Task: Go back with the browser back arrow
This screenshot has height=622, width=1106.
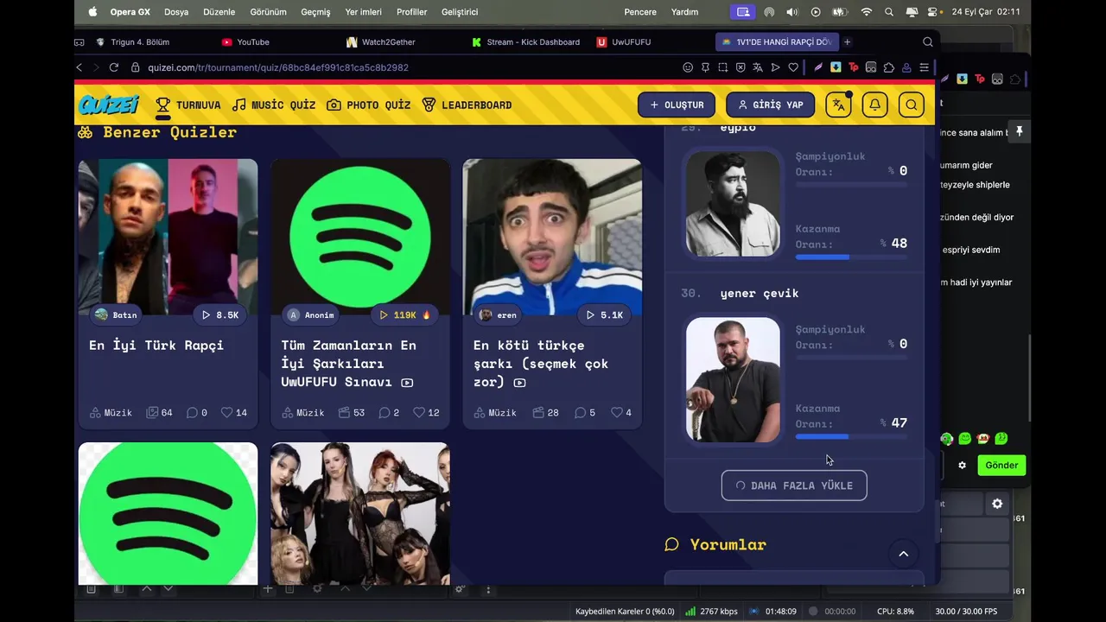Action: [79, 67]
